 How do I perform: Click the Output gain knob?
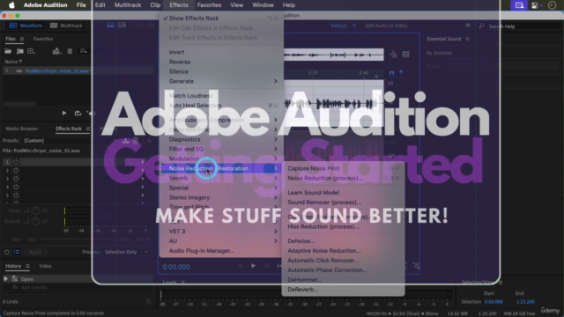pyautogui.click(x=35, y=221)
